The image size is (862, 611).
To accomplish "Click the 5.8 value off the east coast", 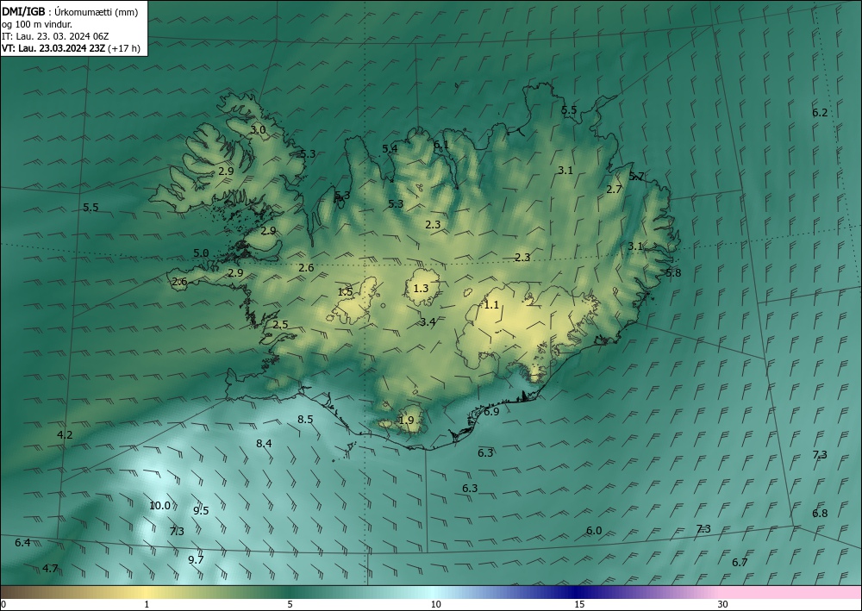I will (x=673, y=272).
